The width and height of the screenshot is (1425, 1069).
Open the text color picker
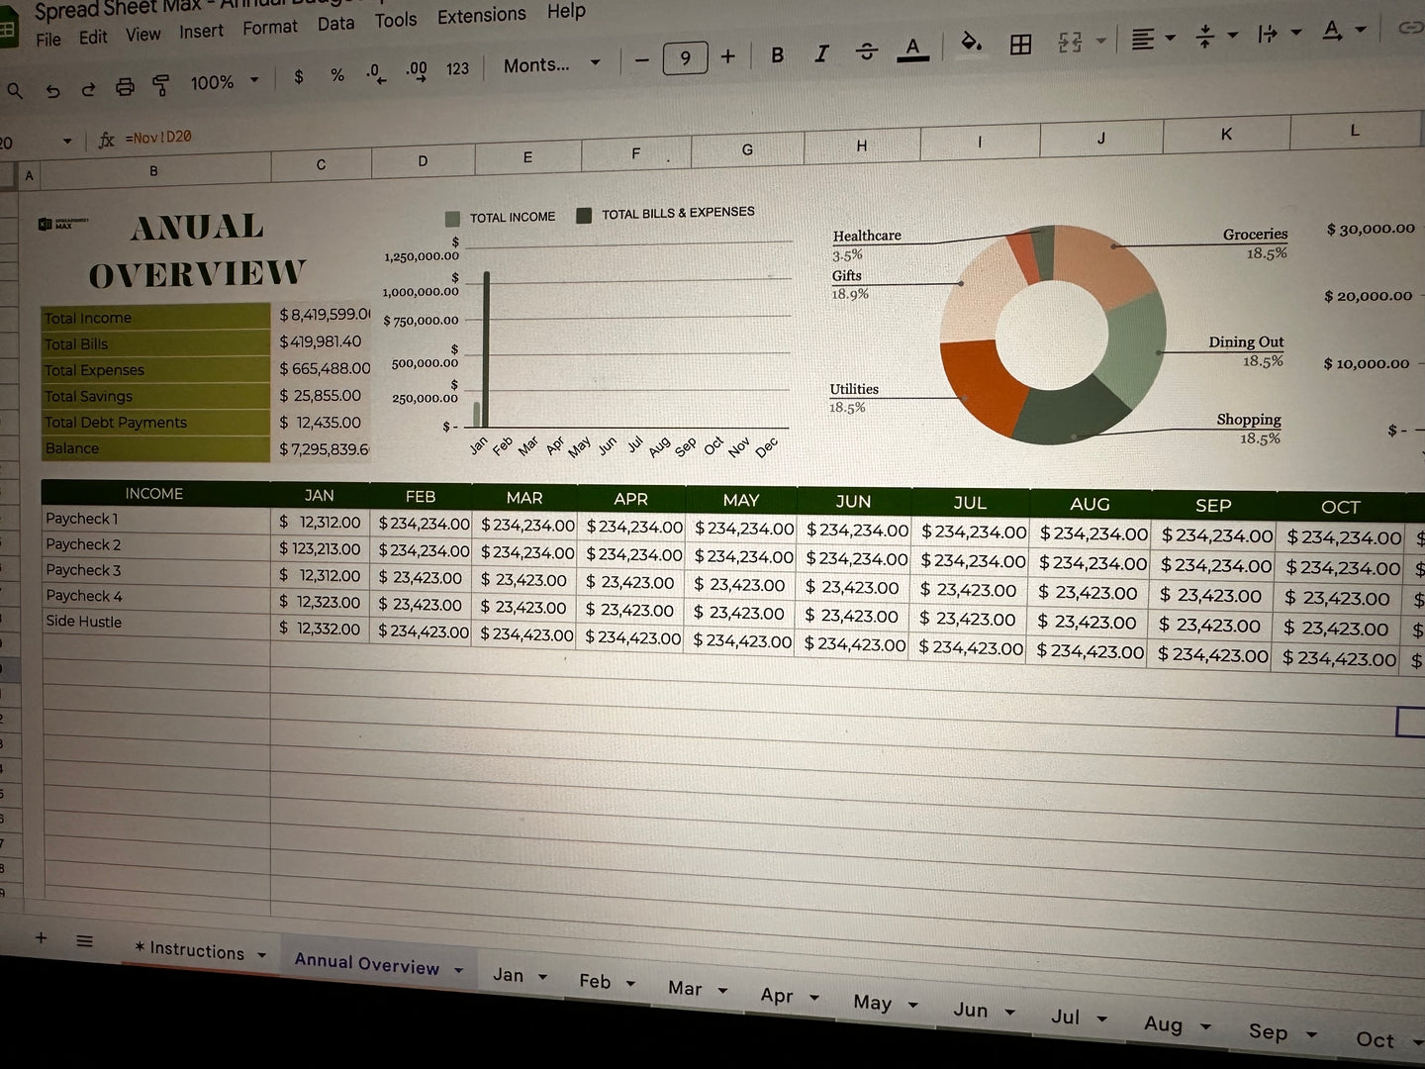pyautogui.click(x=912, y=49)
